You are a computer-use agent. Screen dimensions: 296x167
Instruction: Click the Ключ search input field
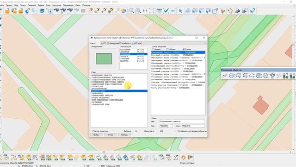click(193, 126)
